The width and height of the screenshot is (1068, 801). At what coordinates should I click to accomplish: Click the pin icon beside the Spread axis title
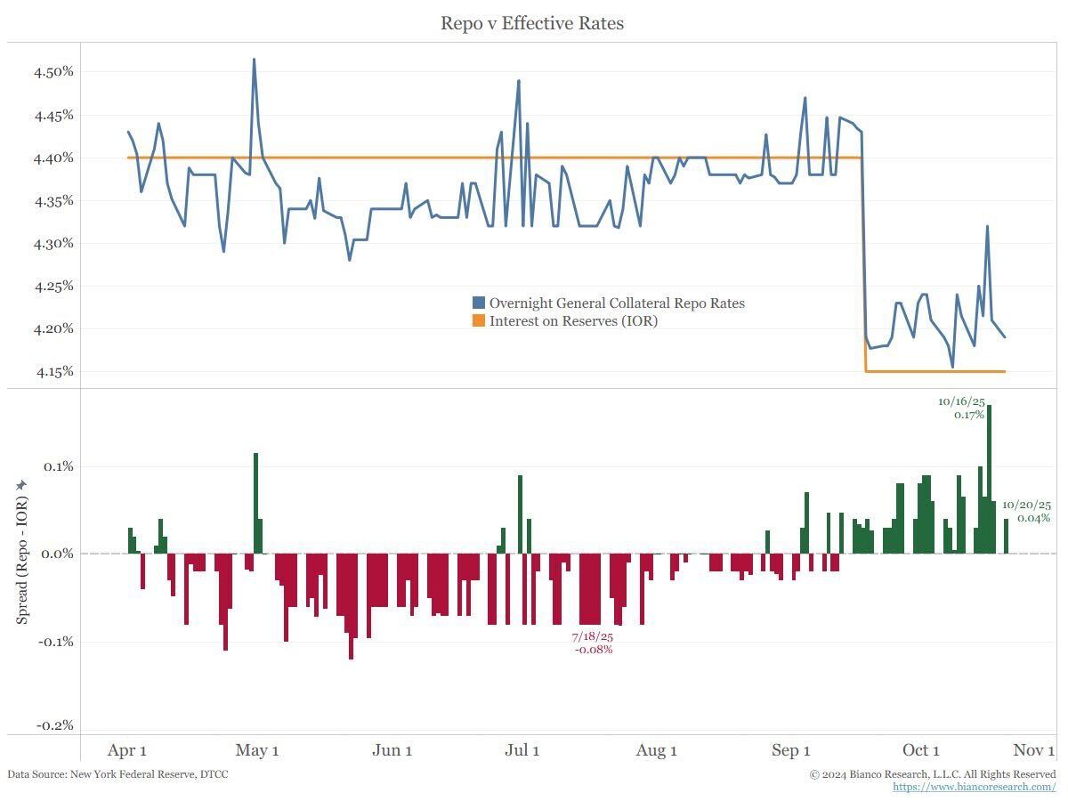tap(21, 484)
